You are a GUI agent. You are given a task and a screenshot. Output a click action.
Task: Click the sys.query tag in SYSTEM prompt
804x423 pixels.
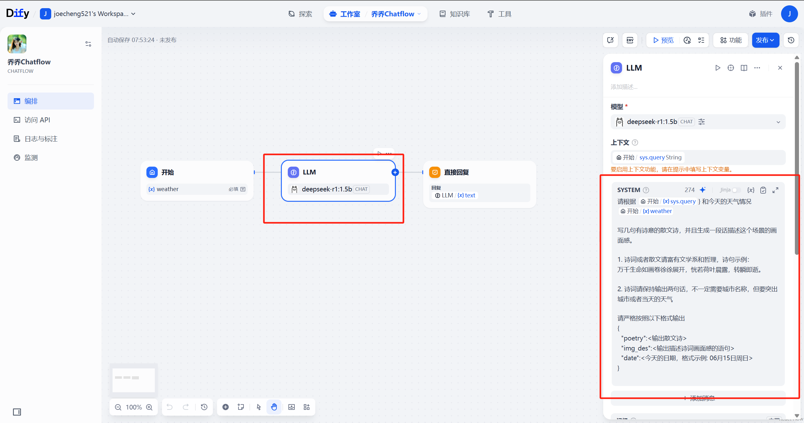668,201
